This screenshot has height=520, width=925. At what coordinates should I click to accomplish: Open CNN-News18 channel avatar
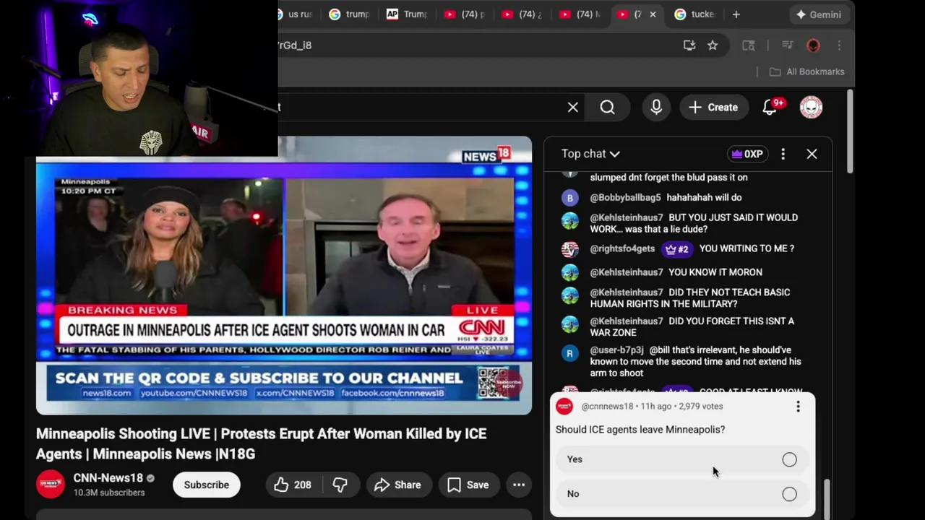pos(51,484)
